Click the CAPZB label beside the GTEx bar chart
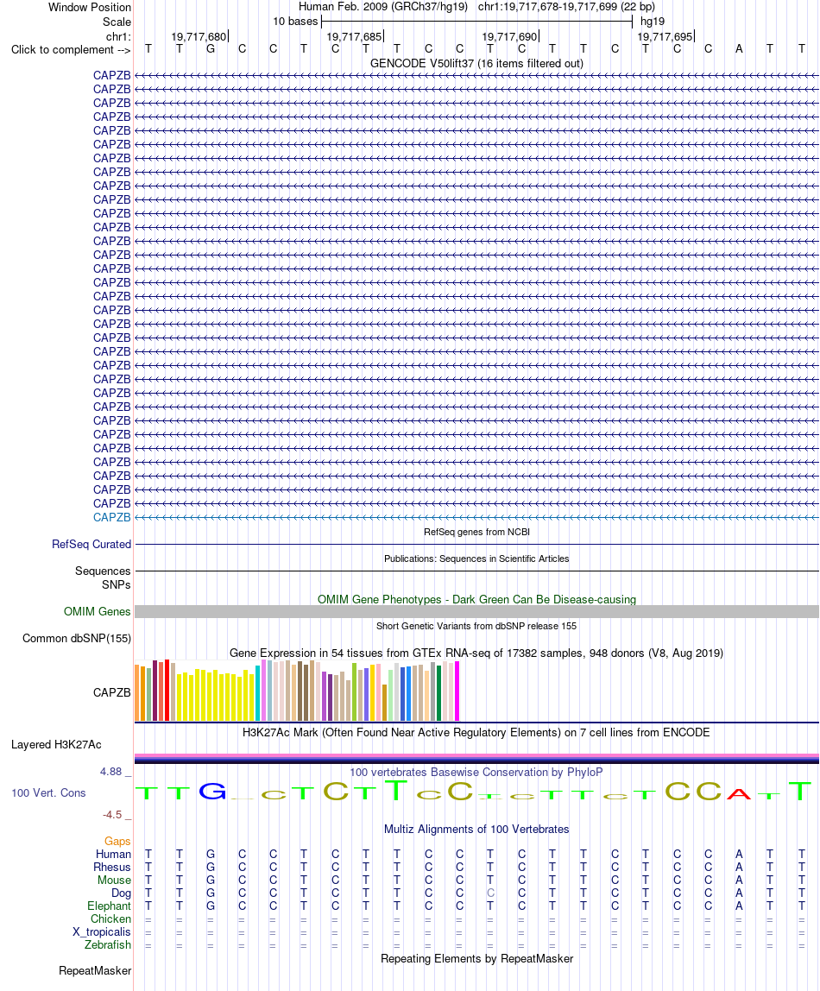The image size is (820, 991). pos(112,692)
